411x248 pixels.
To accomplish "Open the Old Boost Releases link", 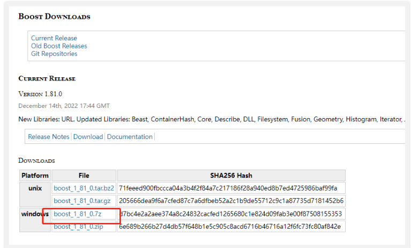I will tap(59, 46).
